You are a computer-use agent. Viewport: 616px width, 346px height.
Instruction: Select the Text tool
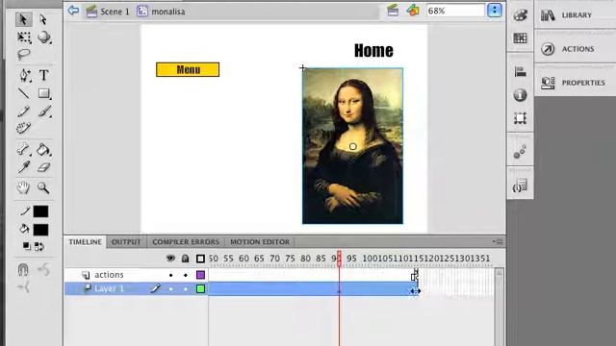tap(43, 75)
